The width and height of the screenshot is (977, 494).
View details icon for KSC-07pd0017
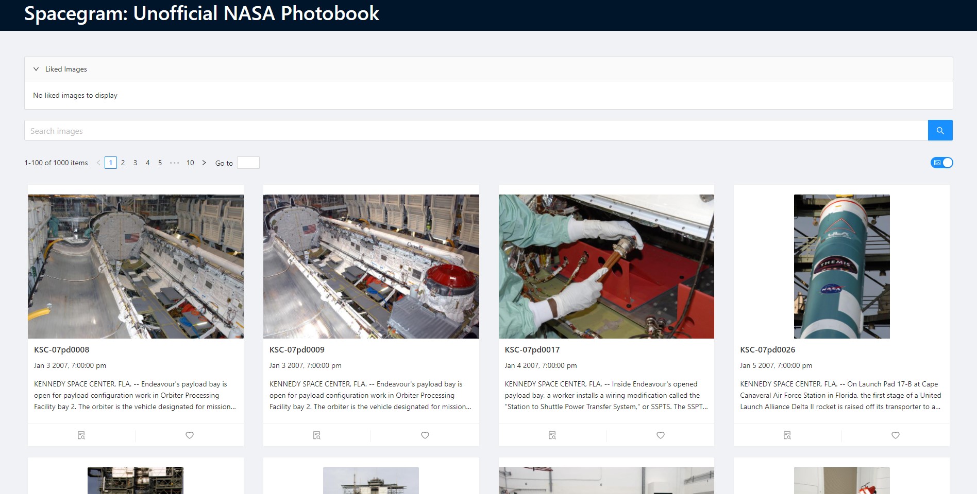[x=552, y=435]
